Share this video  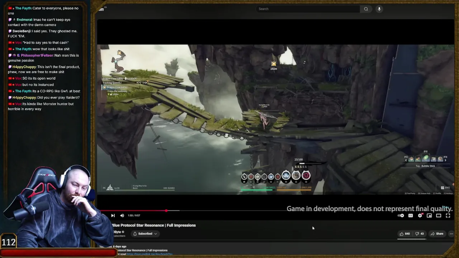[x=437, y=234]
